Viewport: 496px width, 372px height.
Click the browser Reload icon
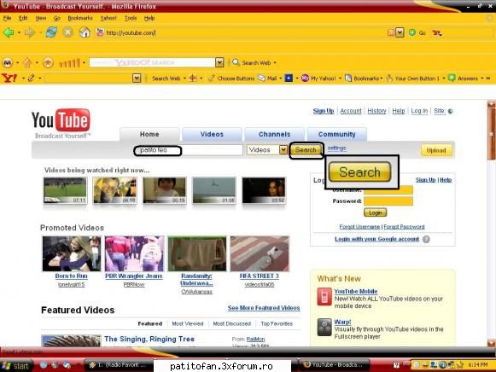tap(51, 32)
